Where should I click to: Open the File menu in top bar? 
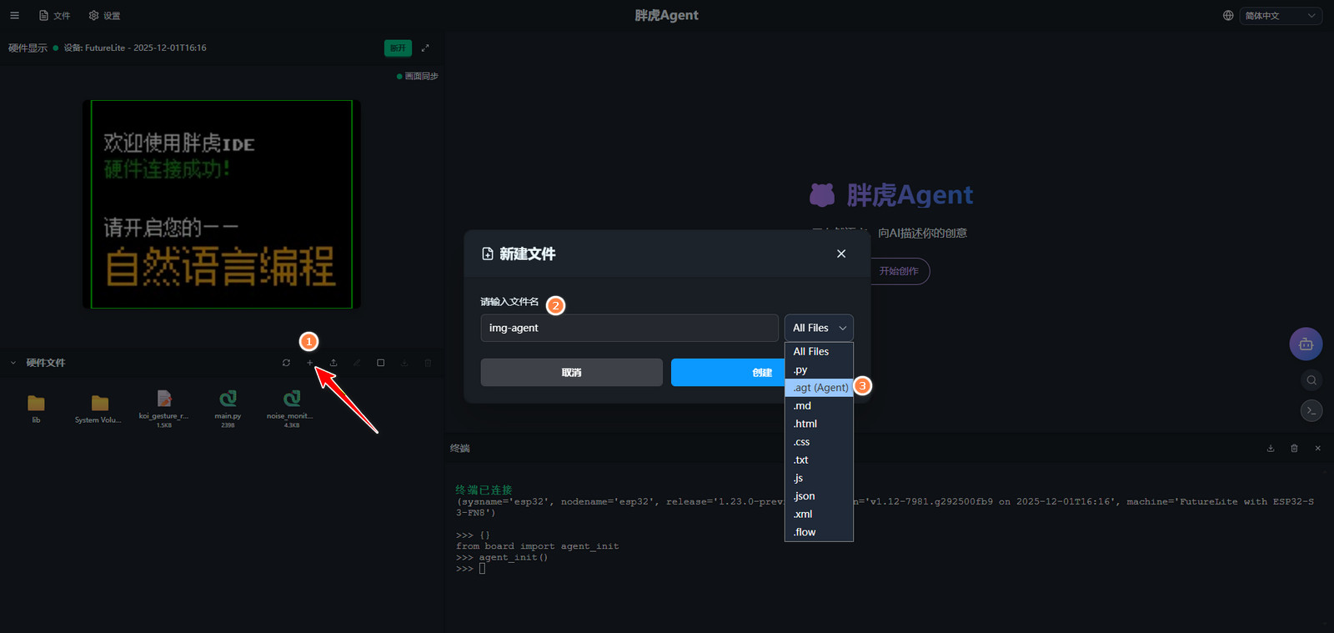pos(55,16)
